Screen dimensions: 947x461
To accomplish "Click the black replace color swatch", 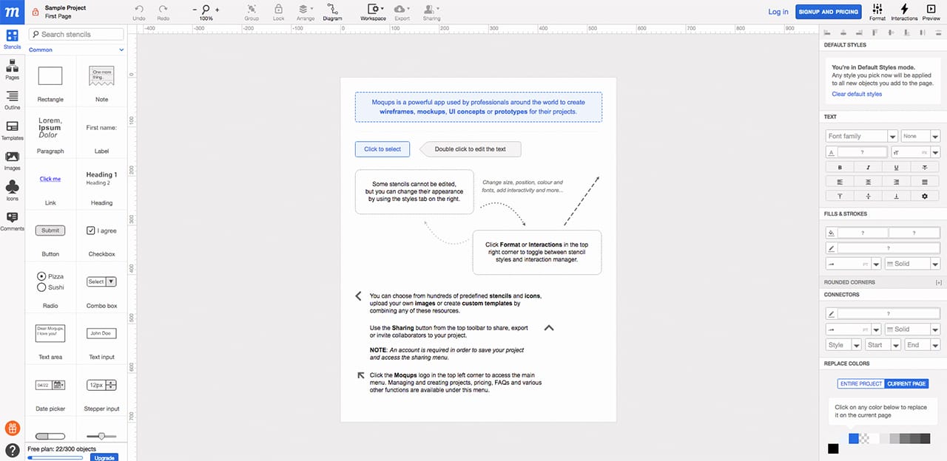I will pos(833,448).
